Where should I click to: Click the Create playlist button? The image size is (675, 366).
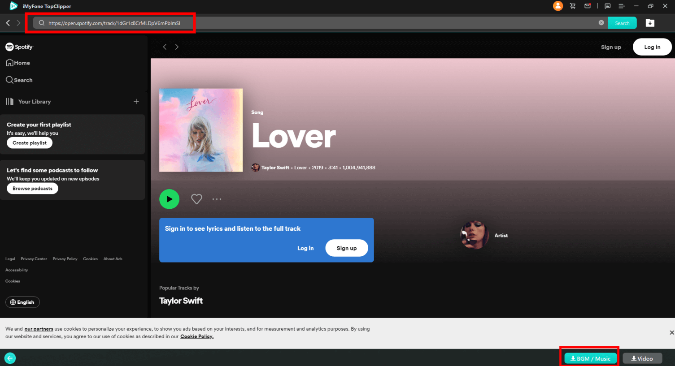coord(30,143)
